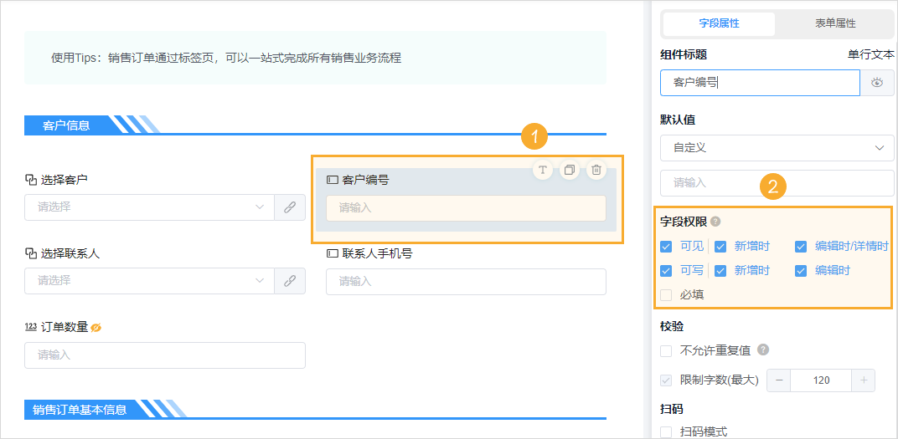Uncheck the 可写 checkbox
The image size is (898, 439).
click(666, 271)
